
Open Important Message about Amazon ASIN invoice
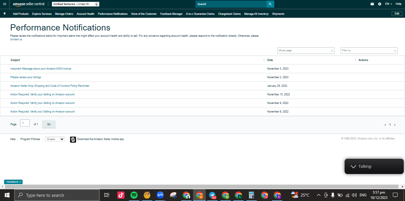point(41,69)
